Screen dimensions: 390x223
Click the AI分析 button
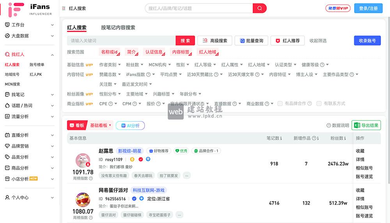coord(130,126)
